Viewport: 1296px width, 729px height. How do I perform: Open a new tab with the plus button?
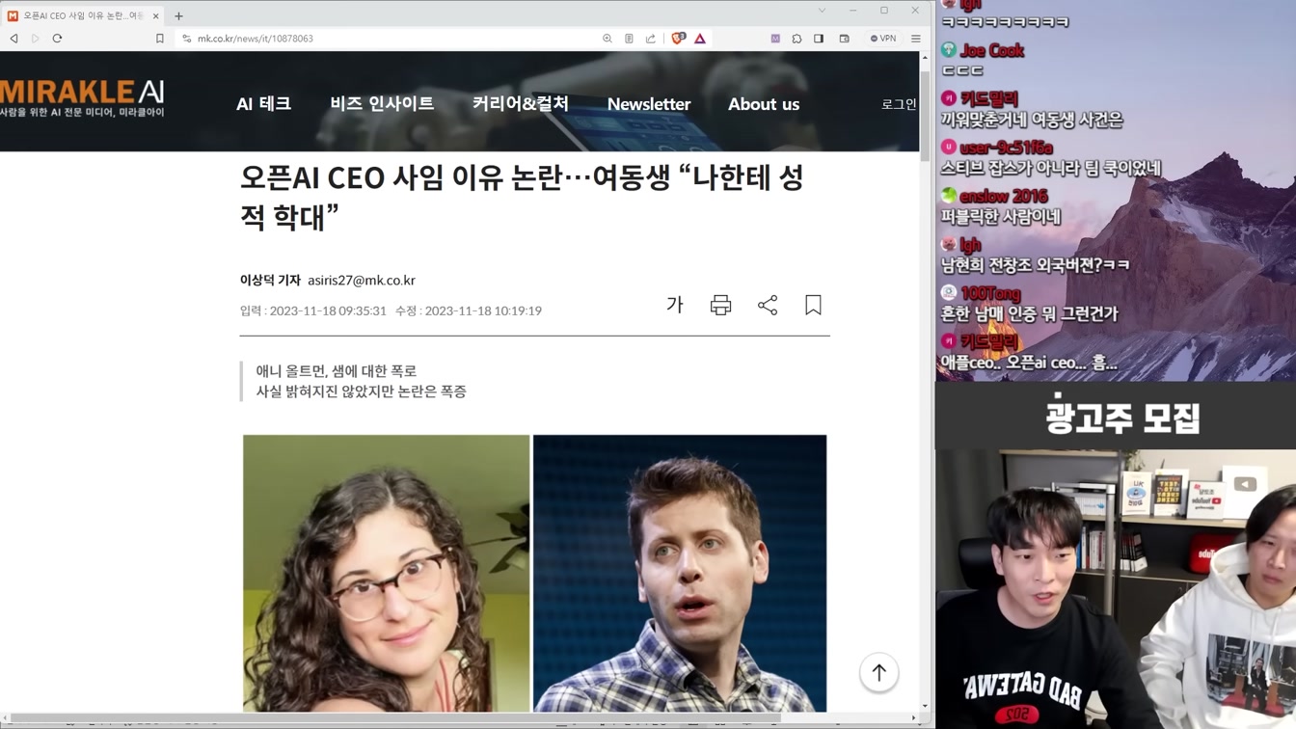point(178,15)
